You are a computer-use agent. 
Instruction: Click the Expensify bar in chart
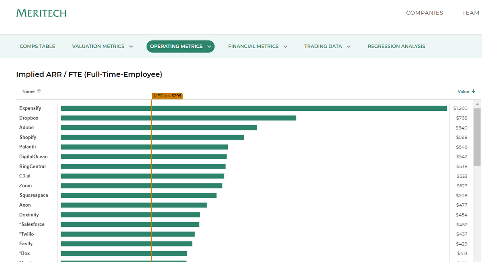254,108
